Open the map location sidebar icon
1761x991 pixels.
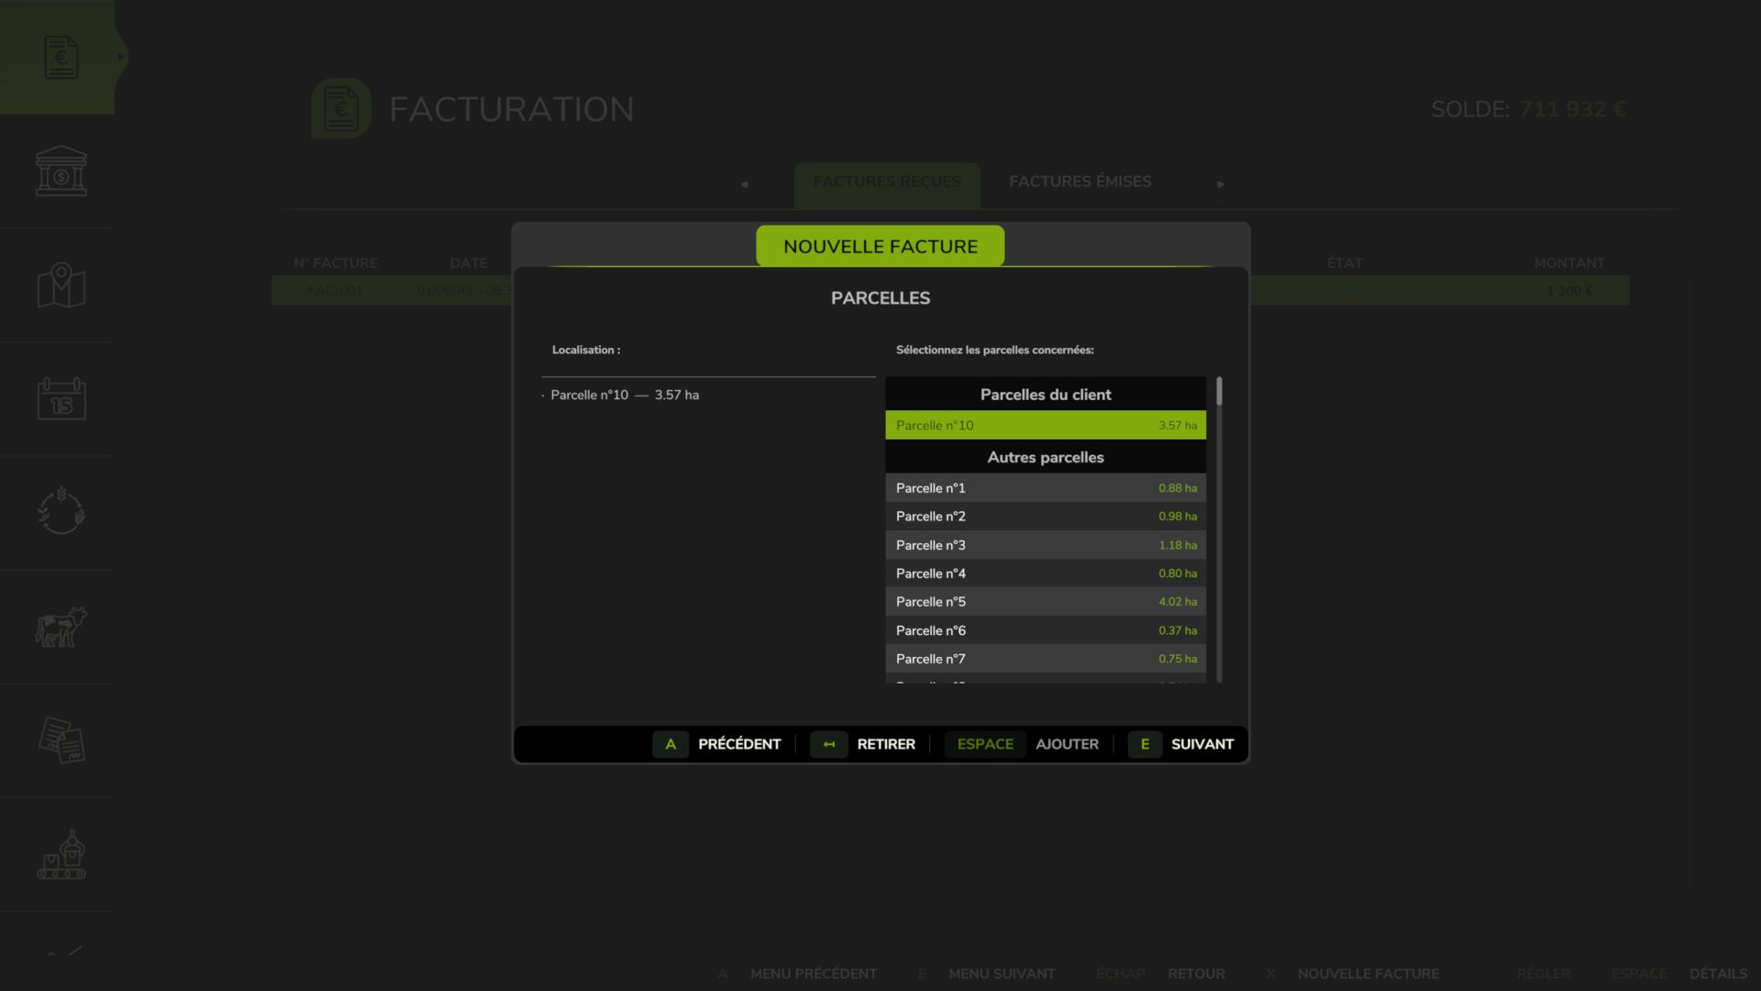coord(61,285)
